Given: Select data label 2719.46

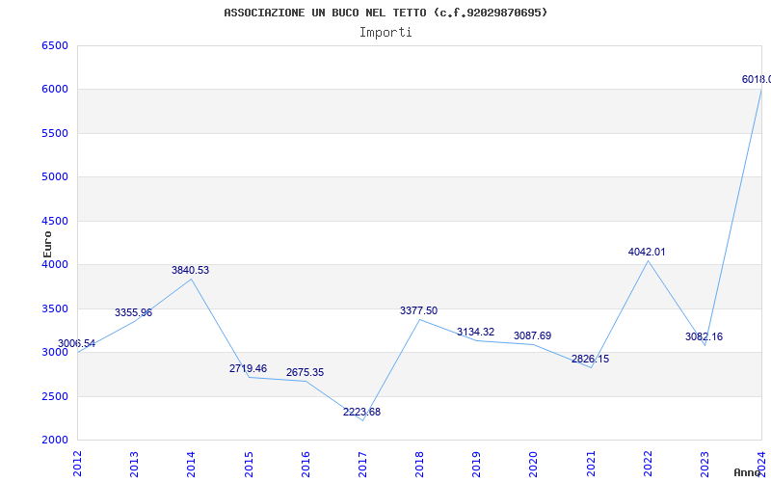Looking at the screenshot, I should pos(248,368).
